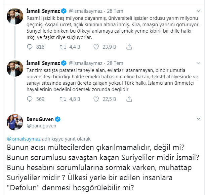Open the @ismailsaymaz handle in the Tanzim satışta tweet

pos(85,63)
